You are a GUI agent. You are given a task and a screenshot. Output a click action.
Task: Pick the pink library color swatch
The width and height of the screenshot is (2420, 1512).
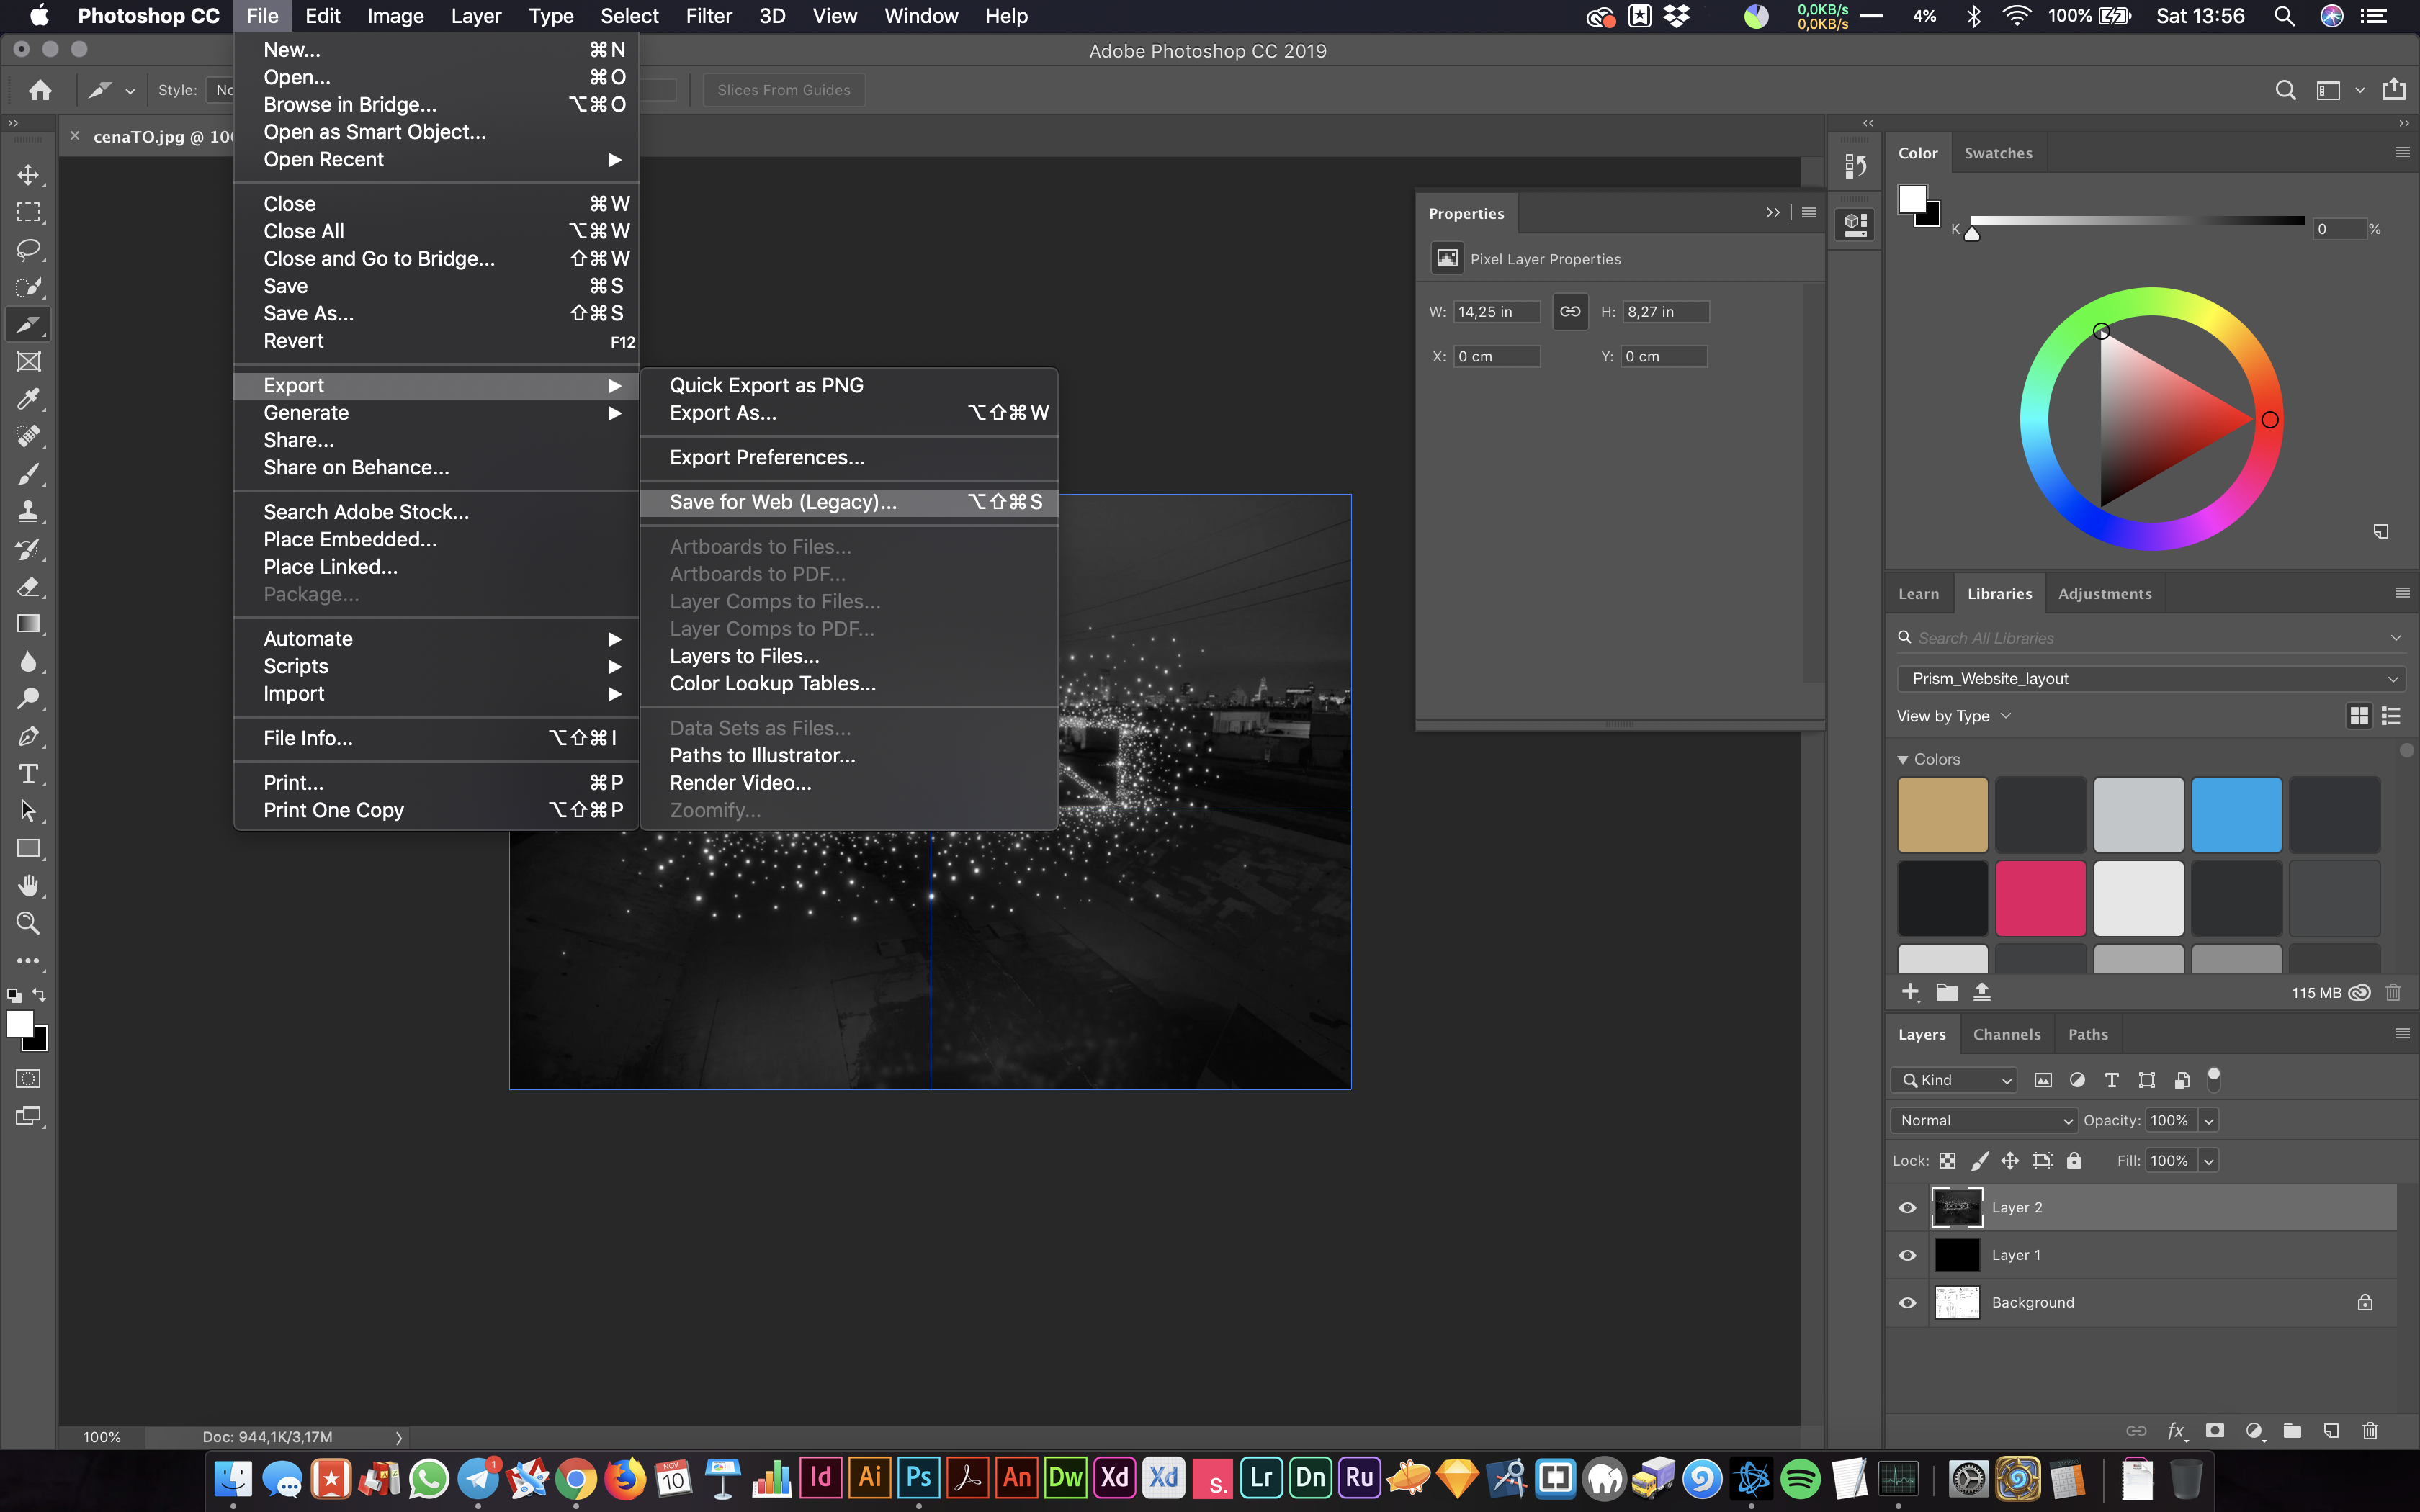click(x=2040, y=898)
